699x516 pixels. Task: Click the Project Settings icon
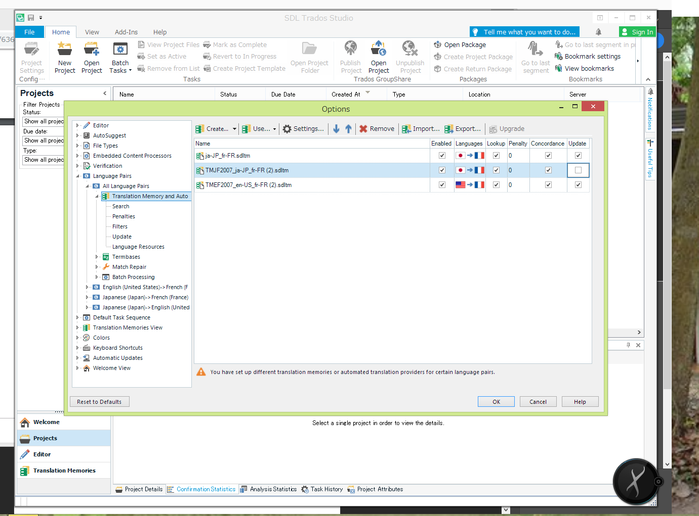[31, 49]
